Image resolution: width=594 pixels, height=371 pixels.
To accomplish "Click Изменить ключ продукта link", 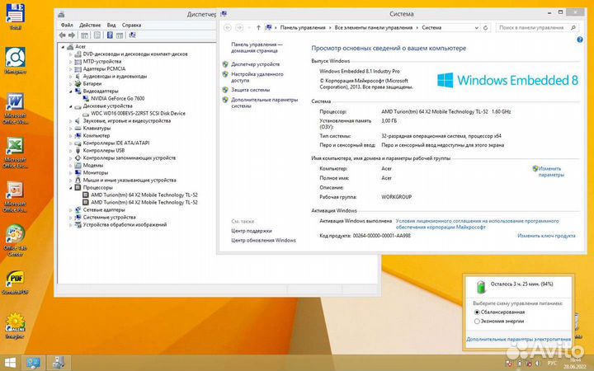I will [x=546, y=235].
